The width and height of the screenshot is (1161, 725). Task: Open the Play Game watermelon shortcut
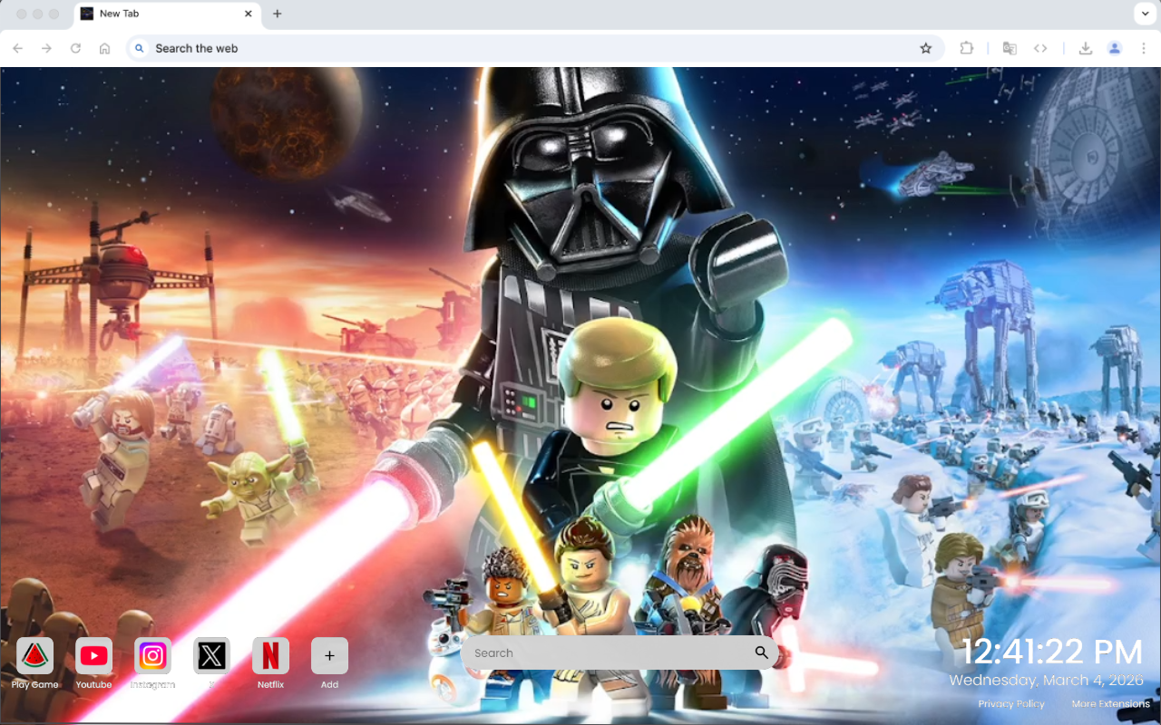click(34, 656)
